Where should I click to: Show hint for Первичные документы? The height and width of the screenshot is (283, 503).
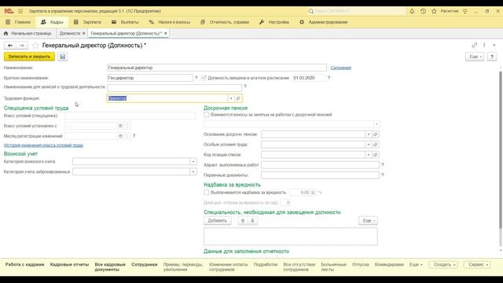[x=383, y=175]
